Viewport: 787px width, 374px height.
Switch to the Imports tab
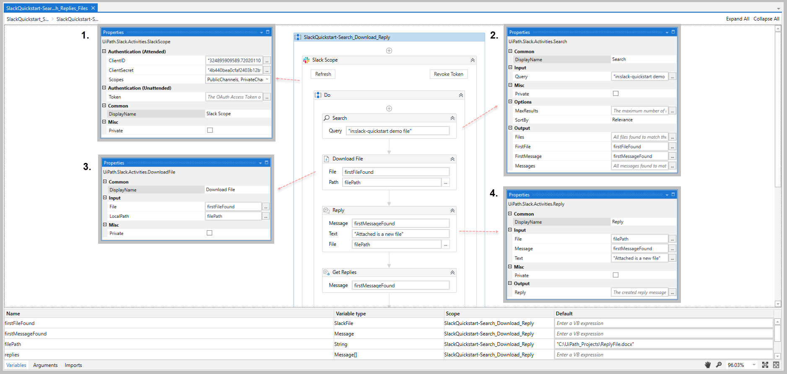[x=73, y=365]
